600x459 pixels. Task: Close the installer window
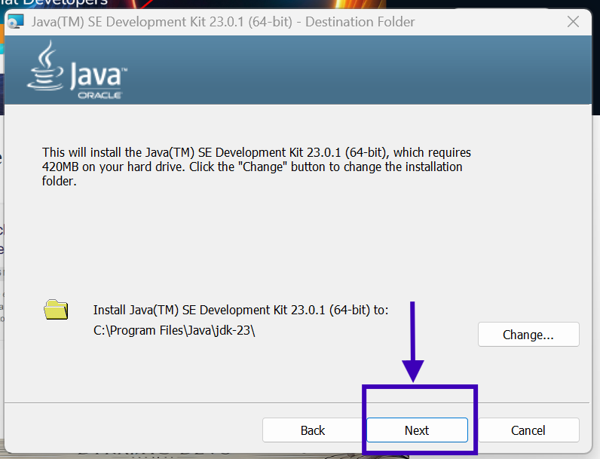pyautogui.click(x=573, y=22)
